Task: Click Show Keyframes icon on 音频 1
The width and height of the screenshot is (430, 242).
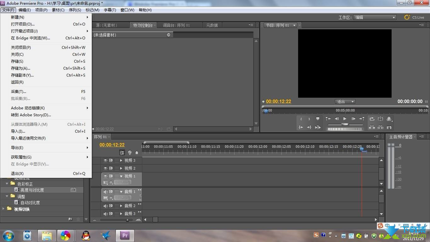Action: click(111, 198)
